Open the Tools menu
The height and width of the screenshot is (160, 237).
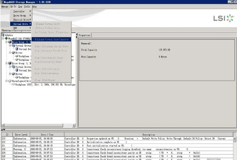[x=27, y=7]
